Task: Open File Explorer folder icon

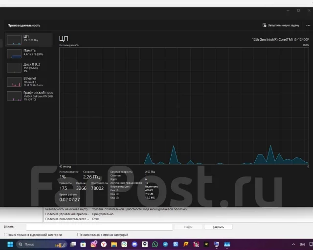Action: tap(114, 244)
